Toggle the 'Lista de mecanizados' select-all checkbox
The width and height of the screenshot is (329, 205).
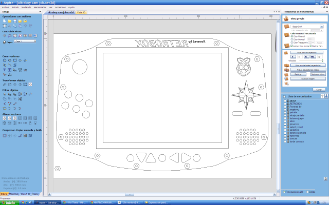point(284,96)
